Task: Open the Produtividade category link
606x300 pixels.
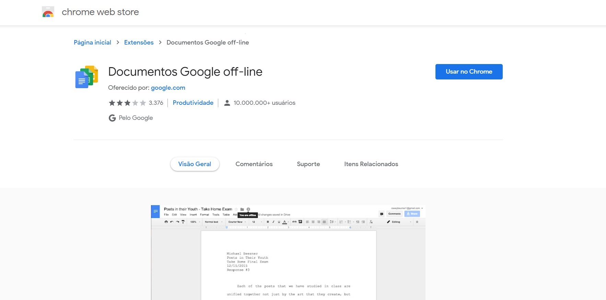Action: coord(193,103)
